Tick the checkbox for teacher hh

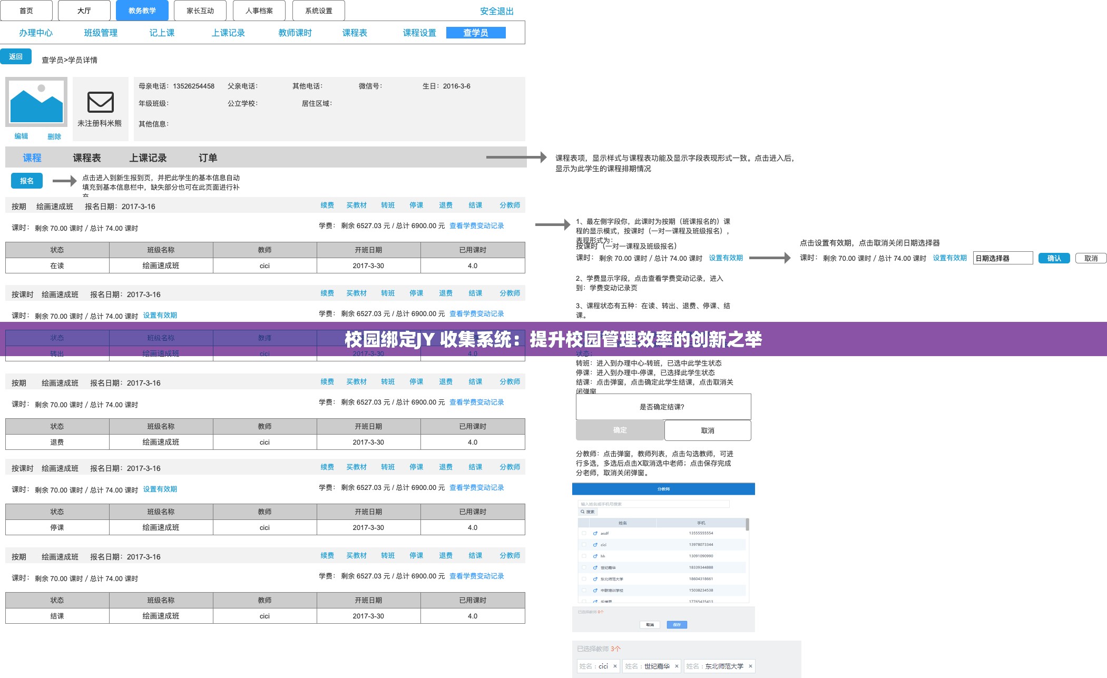tap(584, 556)
